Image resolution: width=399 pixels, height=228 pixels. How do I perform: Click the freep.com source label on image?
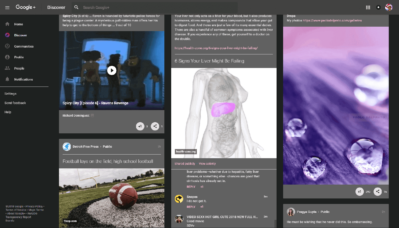pos(70,221)
